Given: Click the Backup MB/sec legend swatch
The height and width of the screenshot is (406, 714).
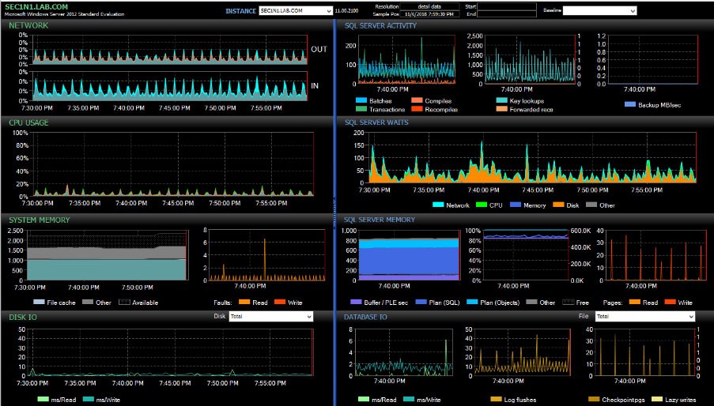Looking at the screenshot, I should [x=629, y=104].
